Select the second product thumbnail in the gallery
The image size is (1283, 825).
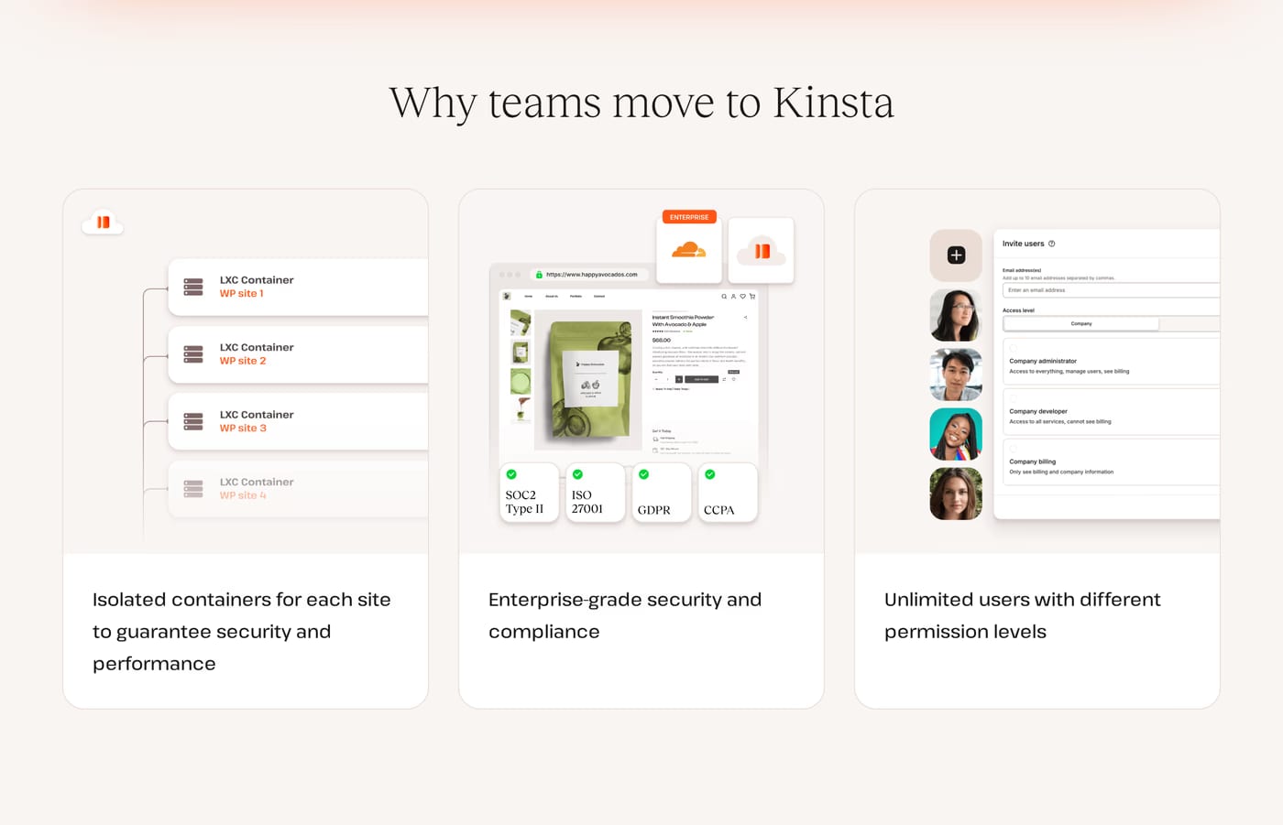click(521, 352)
